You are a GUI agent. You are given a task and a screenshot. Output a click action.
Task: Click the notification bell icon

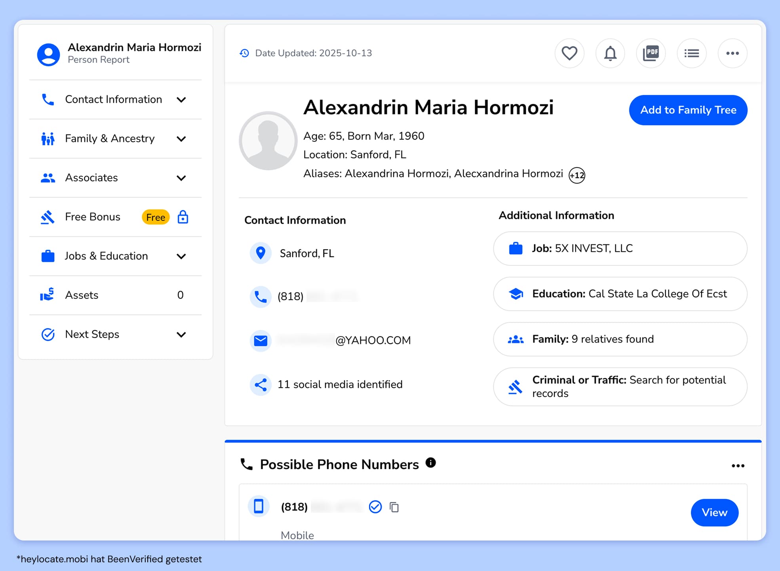(x=610, y=53)
